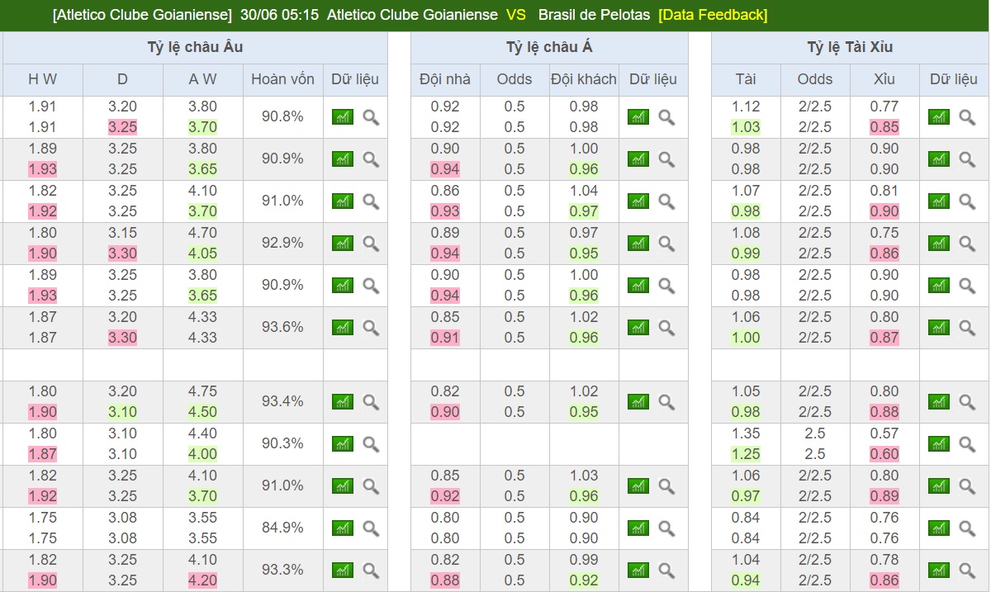Open Asian odds chart icon for the 0.86 / 1.04 row

point(638,201)
